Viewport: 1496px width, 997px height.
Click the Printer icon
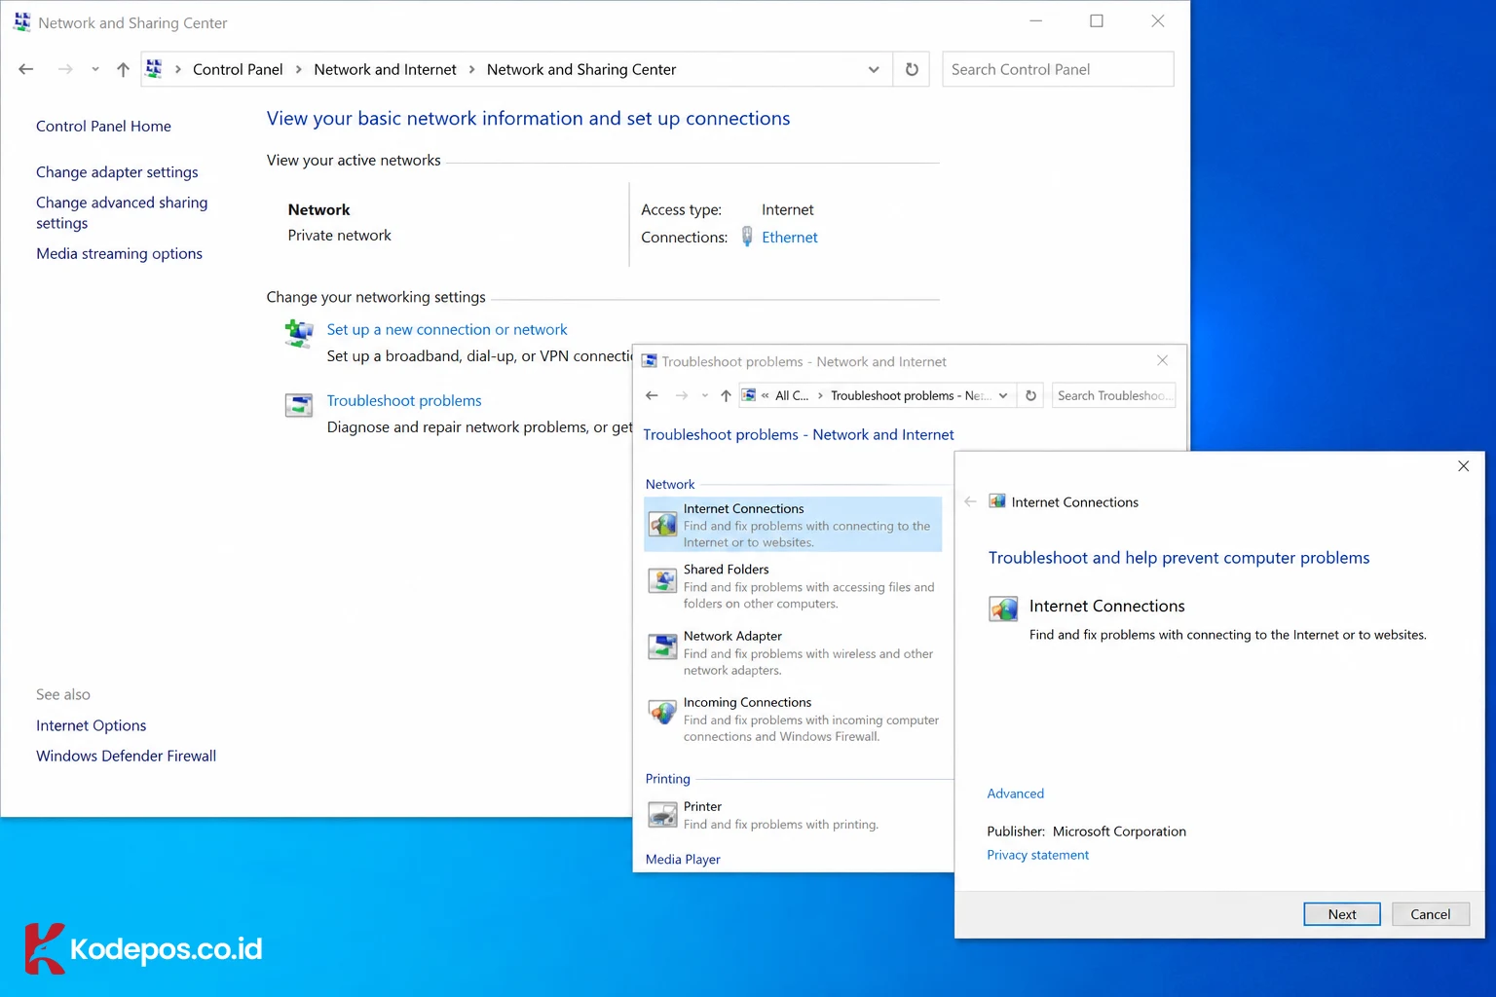[x=663, y=814]
